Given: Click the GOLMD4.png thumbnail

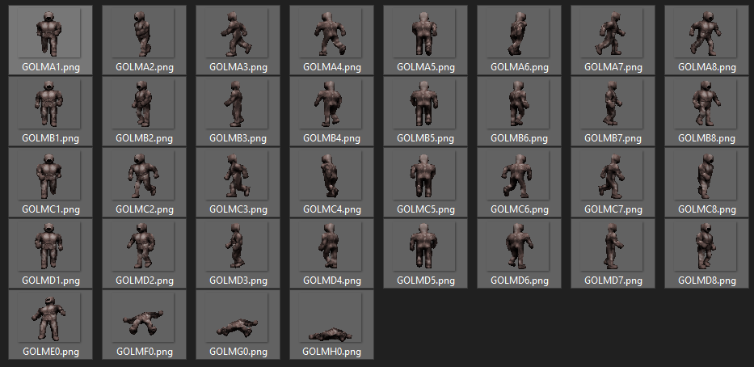Looking at the screenshot, I should 331,247.
